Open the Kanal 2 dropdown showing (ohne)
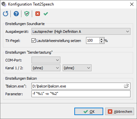 tap(77, 68)
